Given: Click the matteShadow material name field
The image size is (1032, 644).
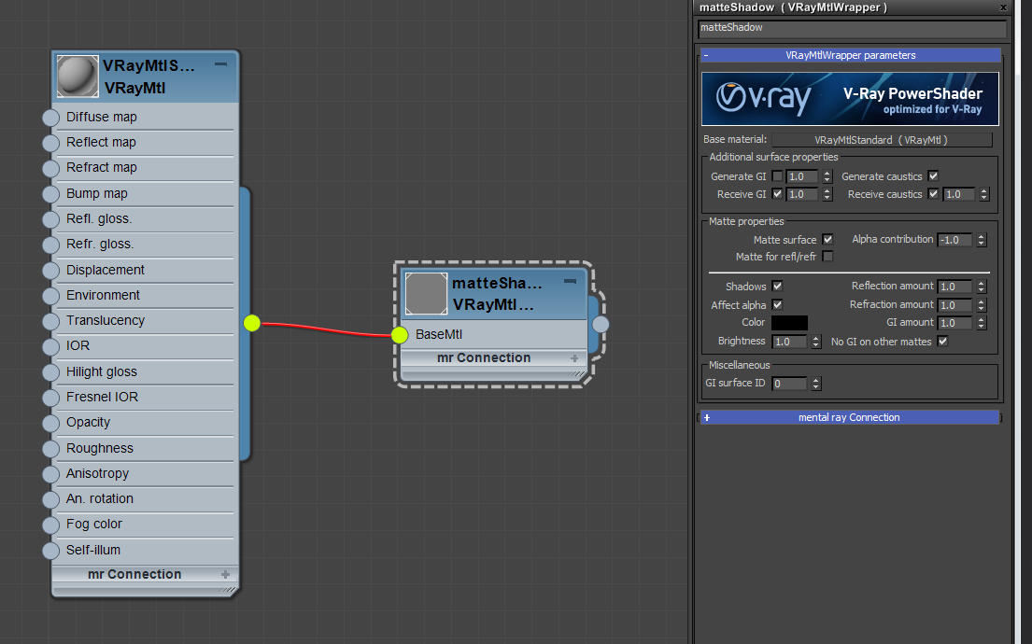Looking at the screenshot, I should click(852, 28).
